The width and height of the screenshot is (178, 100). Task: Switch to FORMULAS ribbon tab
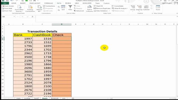[49, 3]
